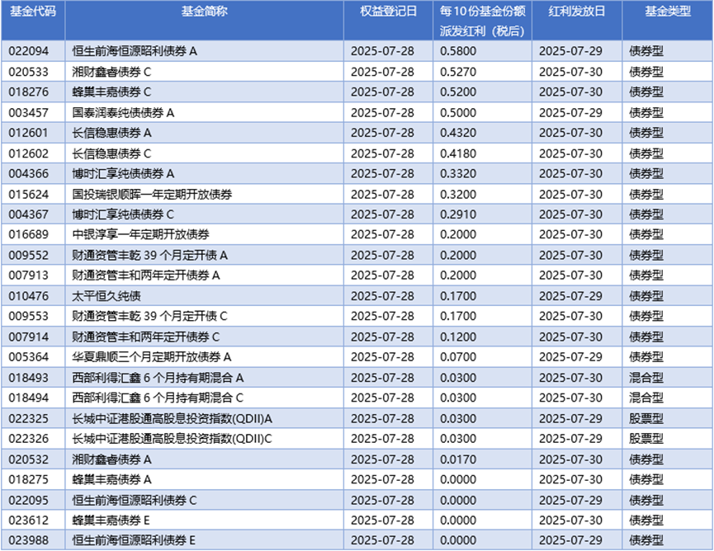Select dividend value 0.0700

[x=458, y=358]
